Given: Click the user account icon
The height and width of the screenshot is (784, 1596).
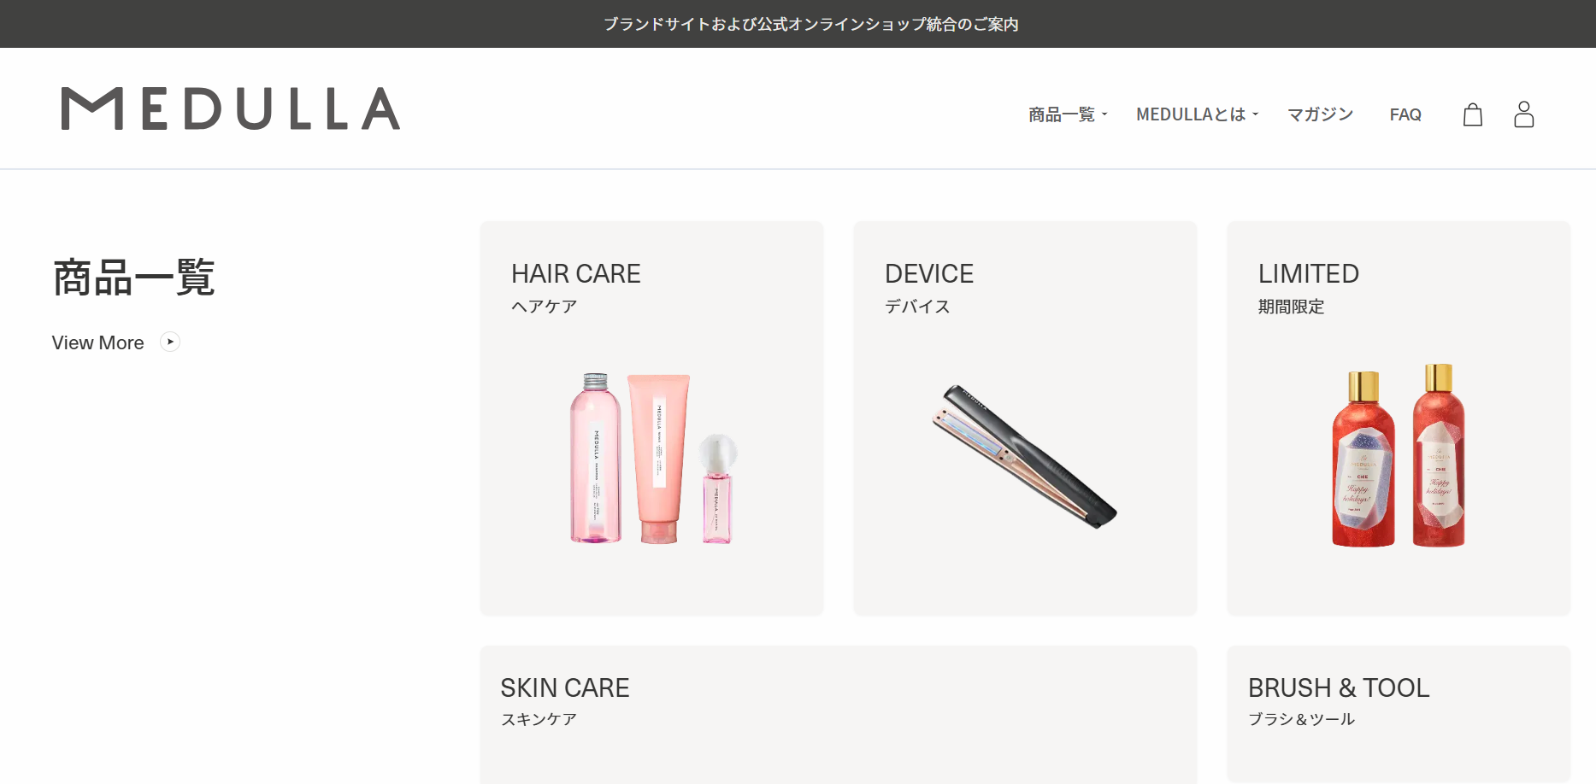Looking at the screenshot, I should coord(1523,114).
